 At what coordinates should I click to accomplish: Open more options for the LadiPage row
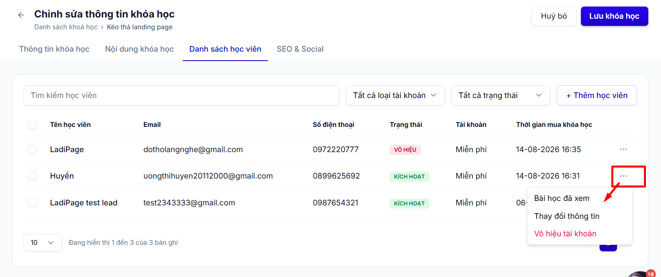pos(623,149)
